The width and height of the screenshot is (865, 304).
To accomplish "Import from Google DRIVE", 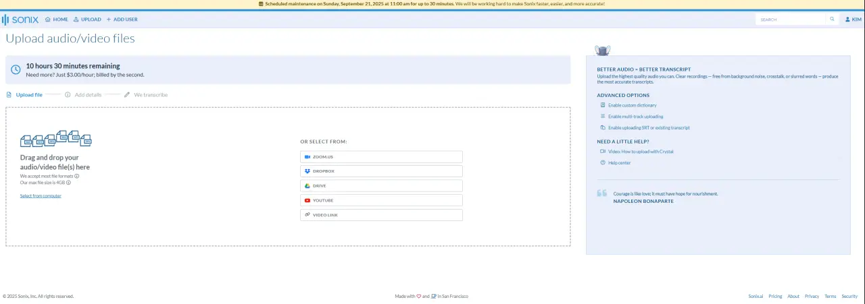I will [x=381, y=186].
